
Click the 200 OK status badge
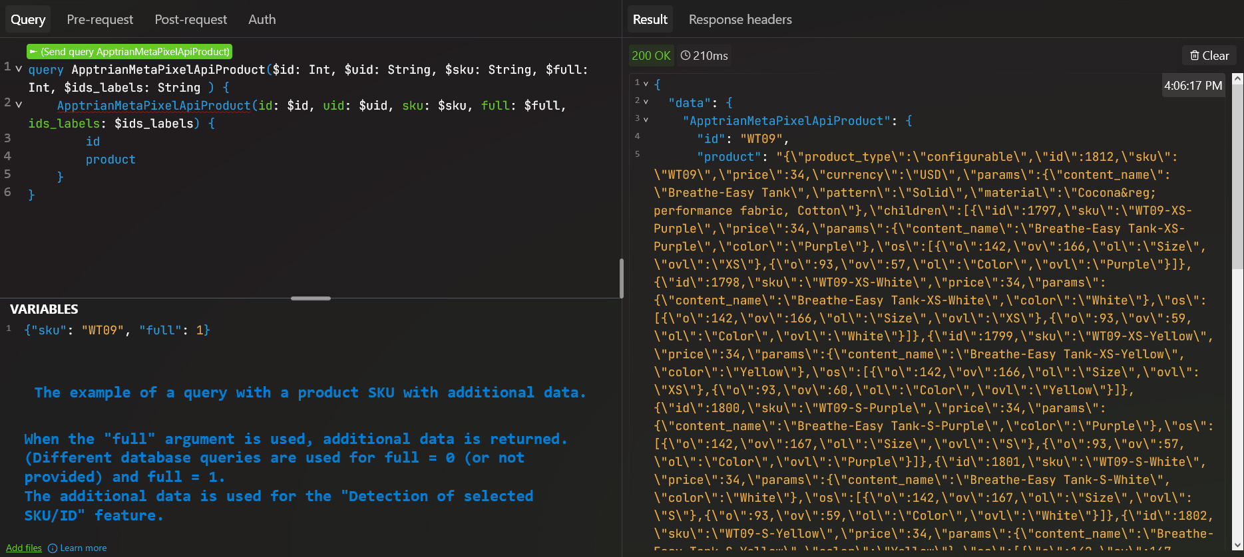coord(651,56)
